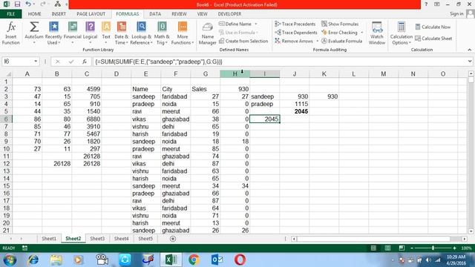Image resolution: width=475 pixels, height=267 pixels.
Task: Adjust the zoom slider handle
Action: tap(433, 248)
